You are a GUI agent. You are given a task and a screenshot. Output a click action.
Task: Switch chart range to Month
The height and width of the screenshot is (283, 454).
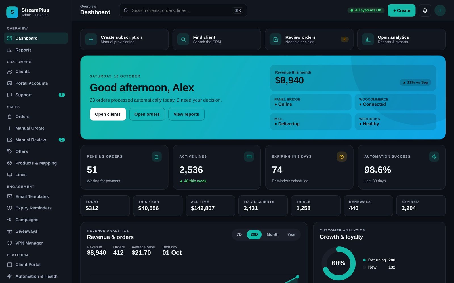(272, 235)
